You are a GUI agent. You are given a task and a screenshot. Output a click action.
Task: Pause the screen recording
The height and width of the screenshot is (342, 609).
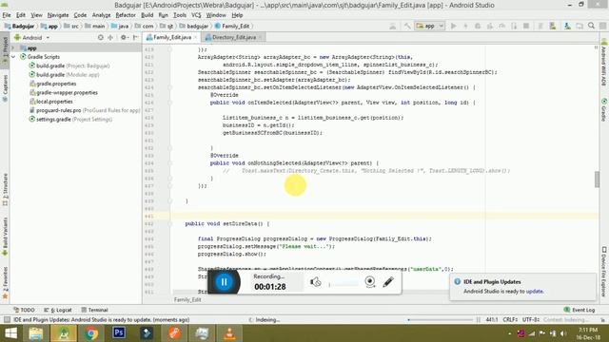pyautogui.click(x=225, y=282)
